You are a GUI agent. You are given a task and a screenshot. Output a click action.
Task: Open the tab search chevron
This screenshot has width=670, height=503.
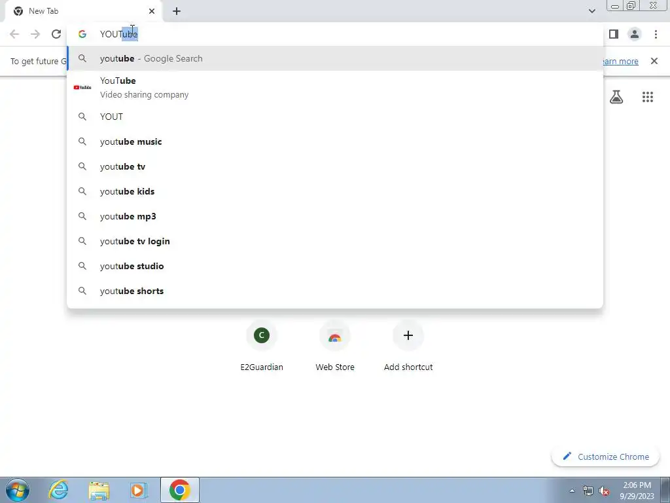click(591, 11)
